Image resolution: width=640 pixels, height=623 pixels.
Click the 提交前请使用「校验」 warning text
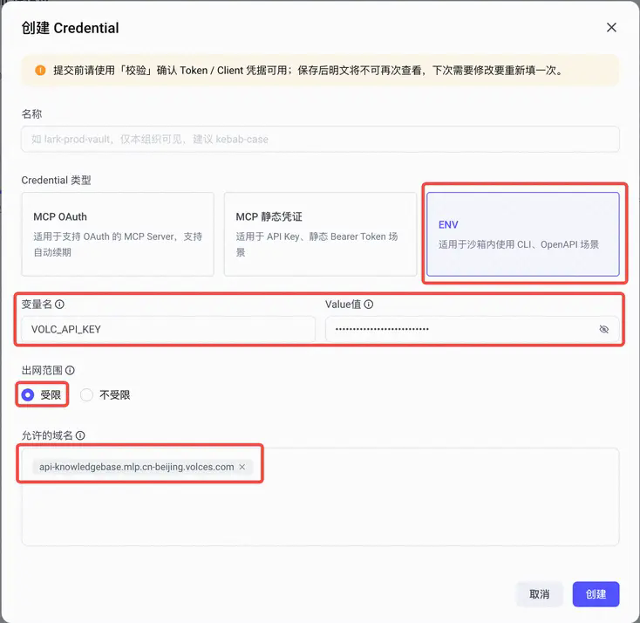point(308,71)
